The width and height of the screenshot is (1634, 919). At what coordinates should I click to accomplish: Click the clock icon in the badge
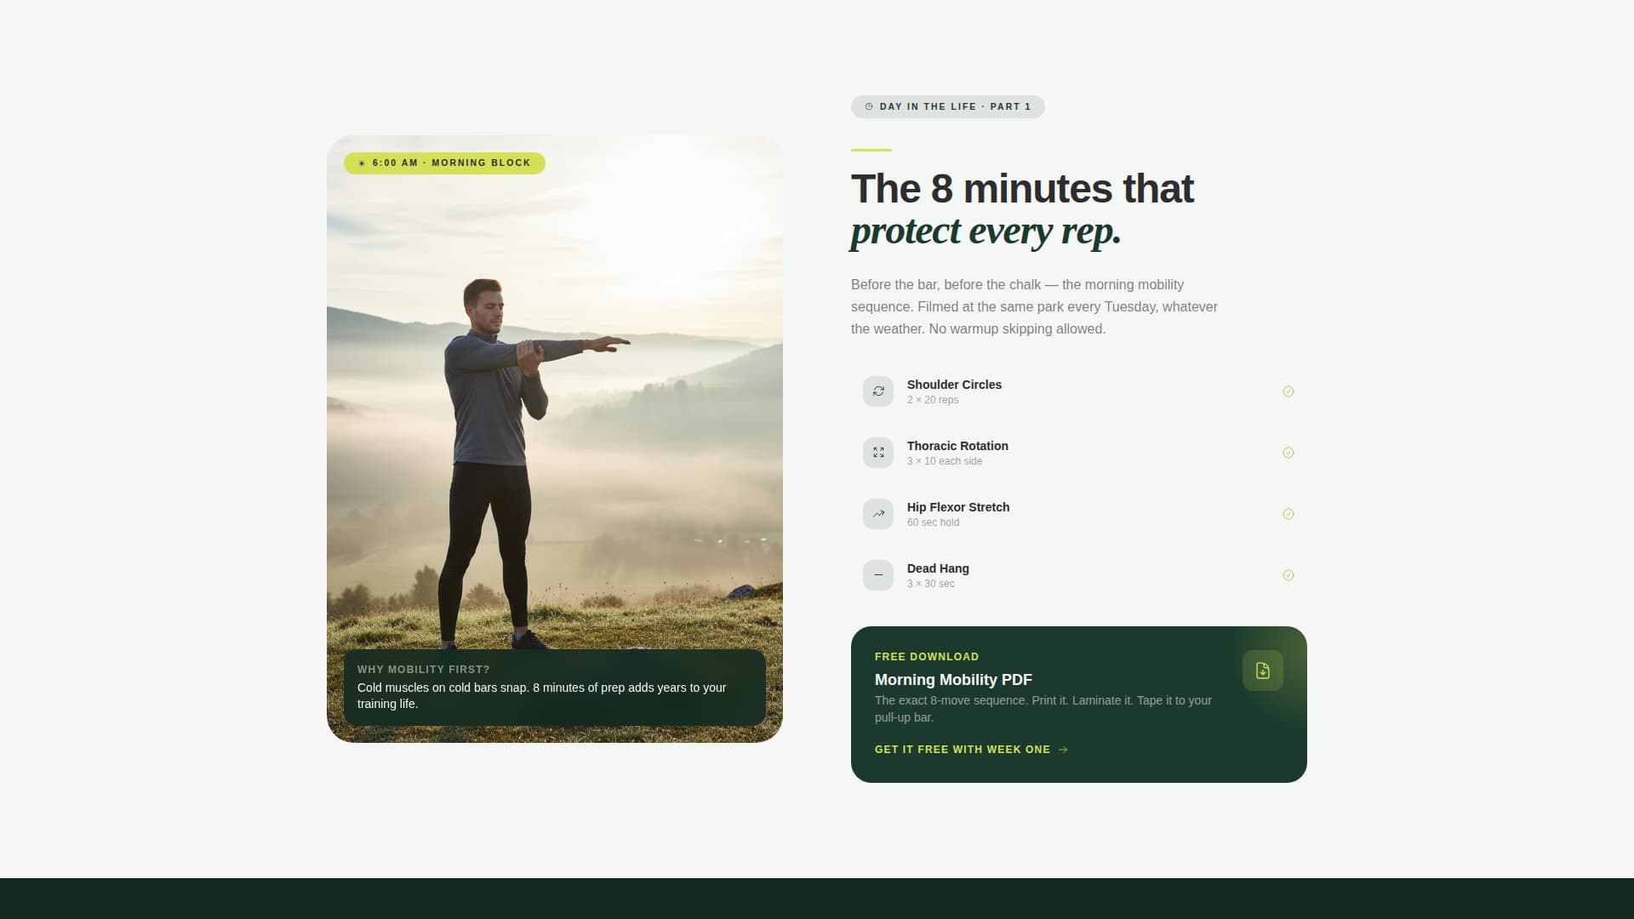867,106
